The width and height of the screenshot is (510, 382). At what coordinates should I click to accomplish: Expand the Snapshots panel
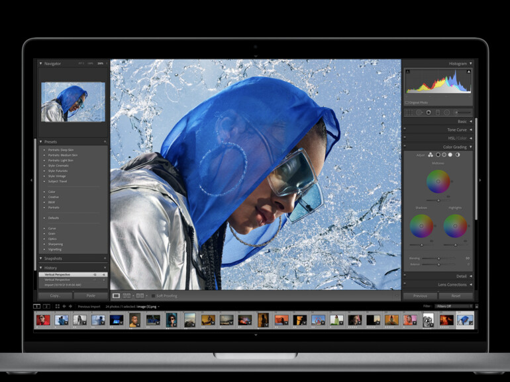(40, 258)
